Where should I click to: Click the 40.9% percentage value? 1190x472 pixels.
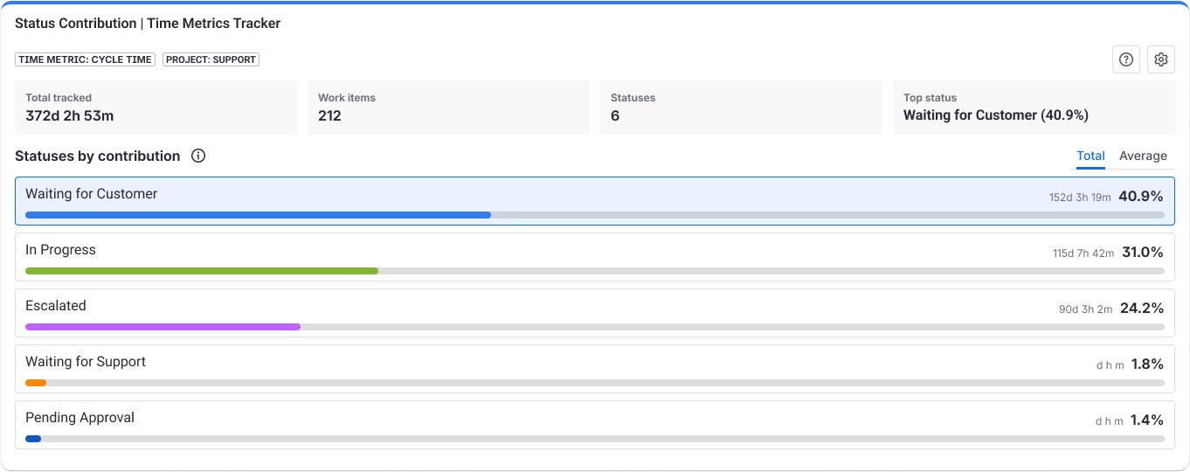pyautogui.click(x=1141, y=197)
